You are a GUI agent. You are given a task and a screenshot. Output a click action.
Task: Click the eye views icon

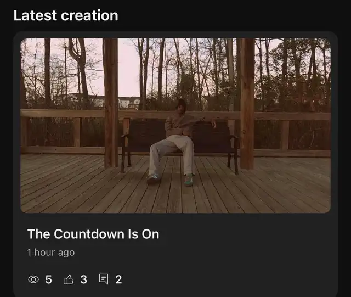click(x=33, y=279)
